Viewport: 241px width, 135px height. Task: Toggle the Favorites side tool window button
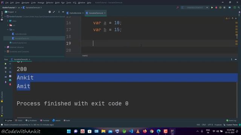tap(2, 111)
